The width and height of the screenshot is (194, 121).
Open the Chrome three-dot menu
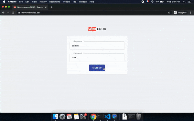(191, 13)
